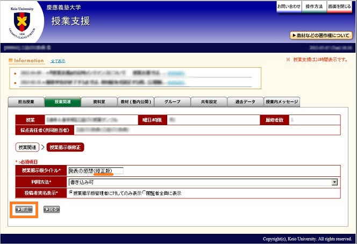Image resolution: width=357 pixels, height=244 pixels.
Task: Select the 授業関連 tab
Action: point(62,102)
